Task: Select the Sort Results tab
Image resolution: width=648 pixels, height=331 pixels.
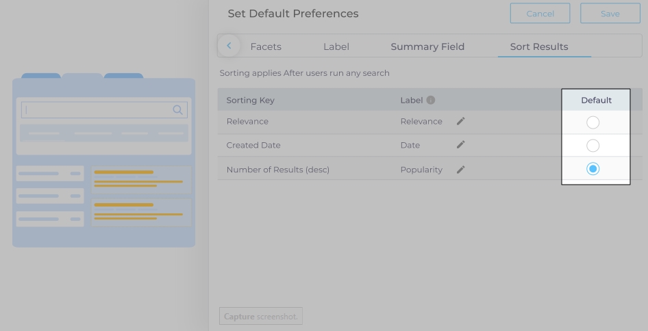Action: [x=539, y=47]
